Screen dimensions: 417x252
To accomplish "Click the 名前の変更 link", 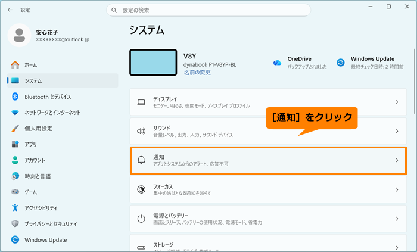I will [x=197, y=73].
